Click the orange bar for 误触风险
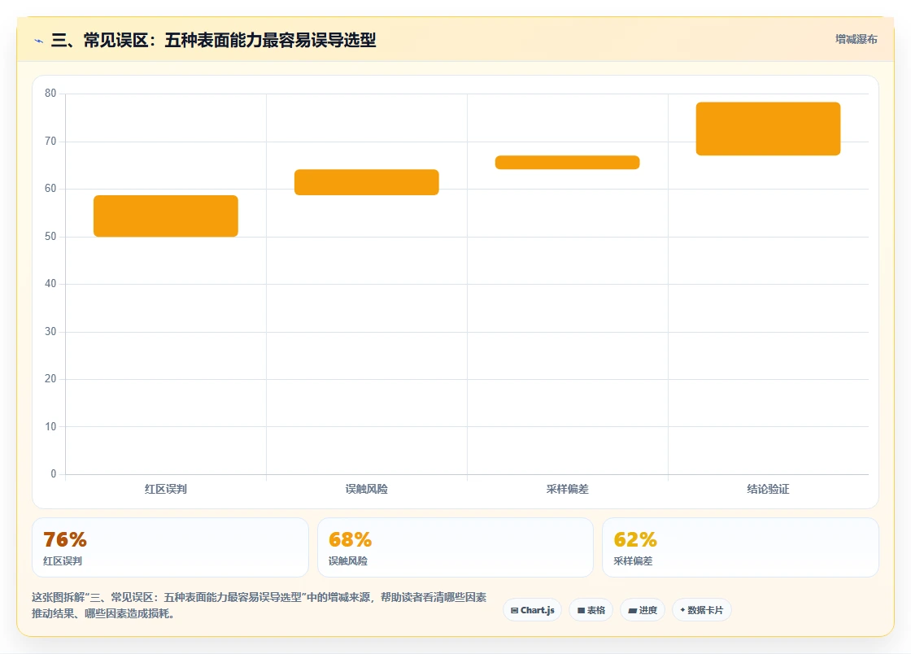 tap(367, 182)
